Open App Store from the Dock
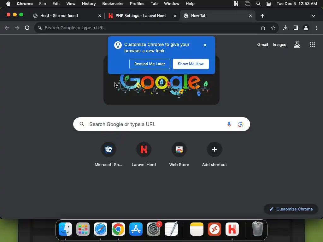This screenshot has width=323, height=242. (x=136, y=229)
